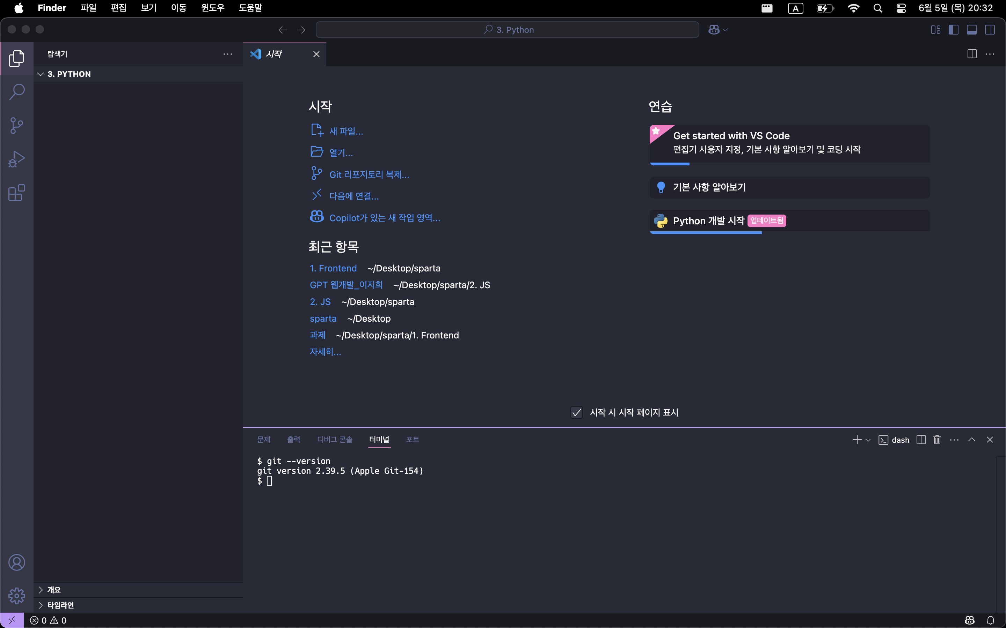Open macOS Control Center icon
This screenshot has height=628, width=1006.
901,8
